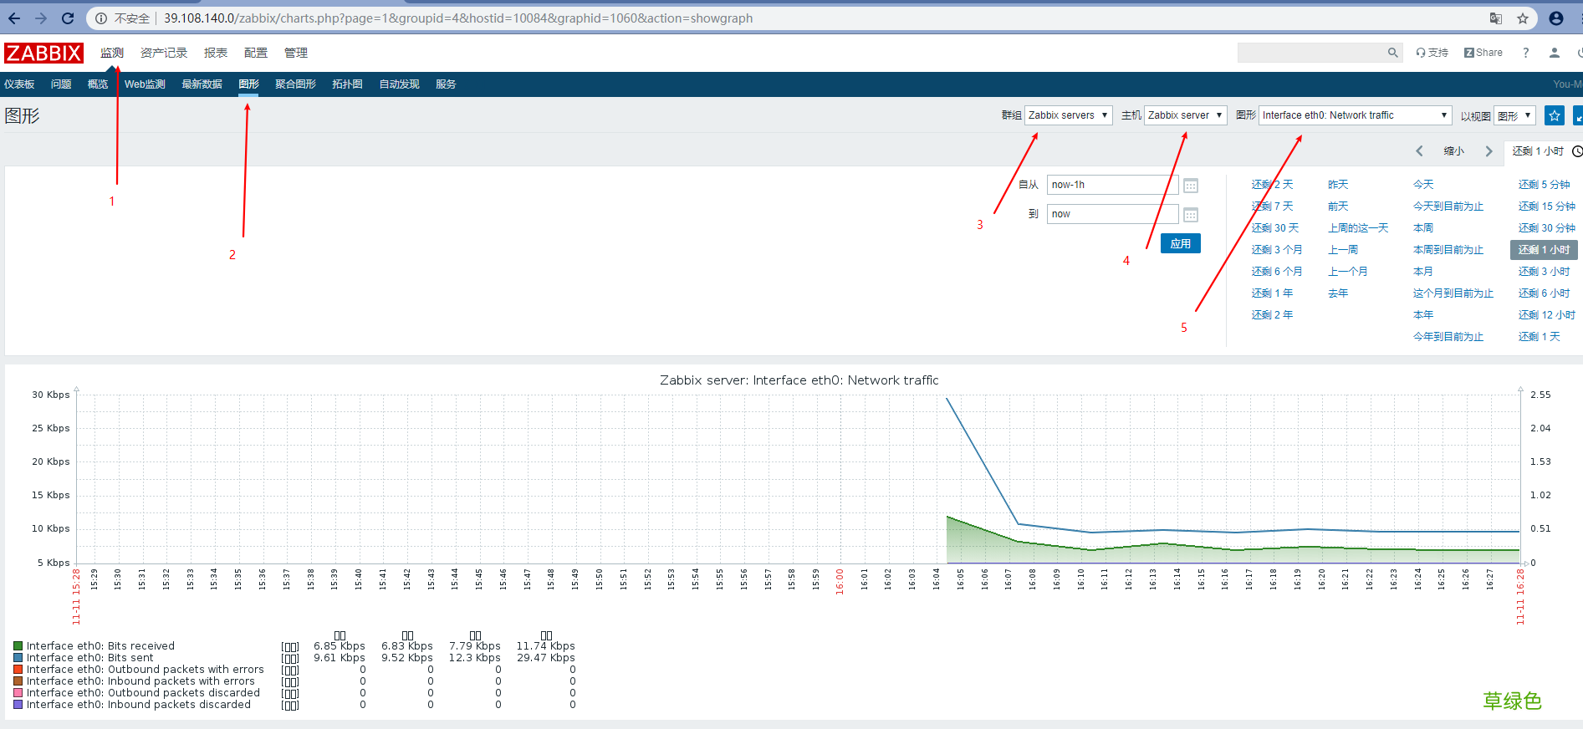This screenshot has width=1583, height=729.
Task: Open the Interface eth0: Network traffic dropdown
Action: (x=1354, y=115)
